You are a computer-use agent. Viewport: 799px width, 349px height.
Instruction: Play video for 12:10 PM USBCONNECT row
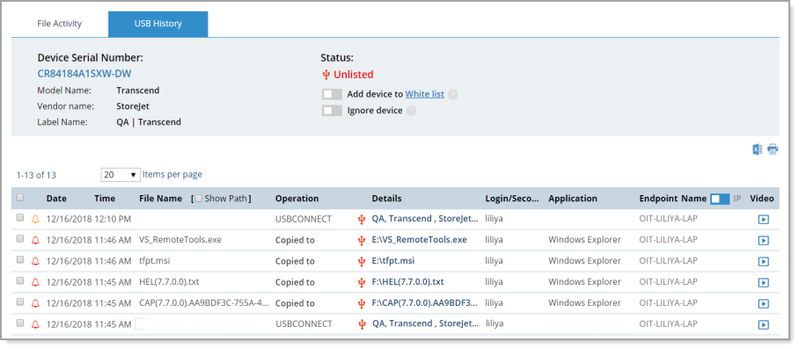(763, 220)
